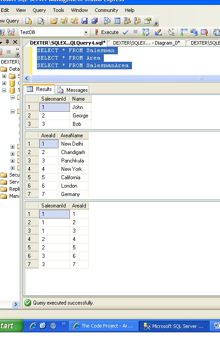The width and height of the screenshot is (220, 339).
Task: Click the Save All icon
Action: click(95, 21)
